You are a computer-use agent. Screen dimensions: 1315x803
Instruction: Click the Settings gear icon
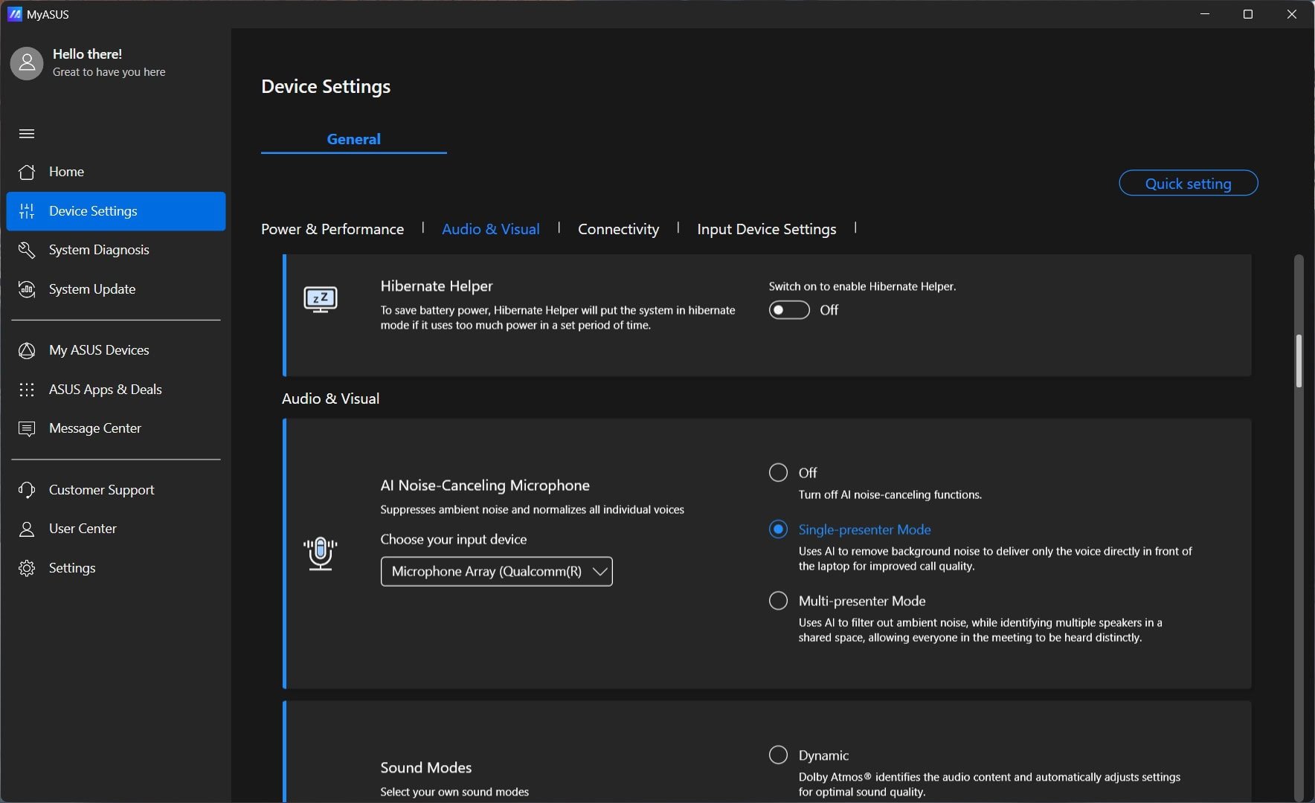coord(27,568)
